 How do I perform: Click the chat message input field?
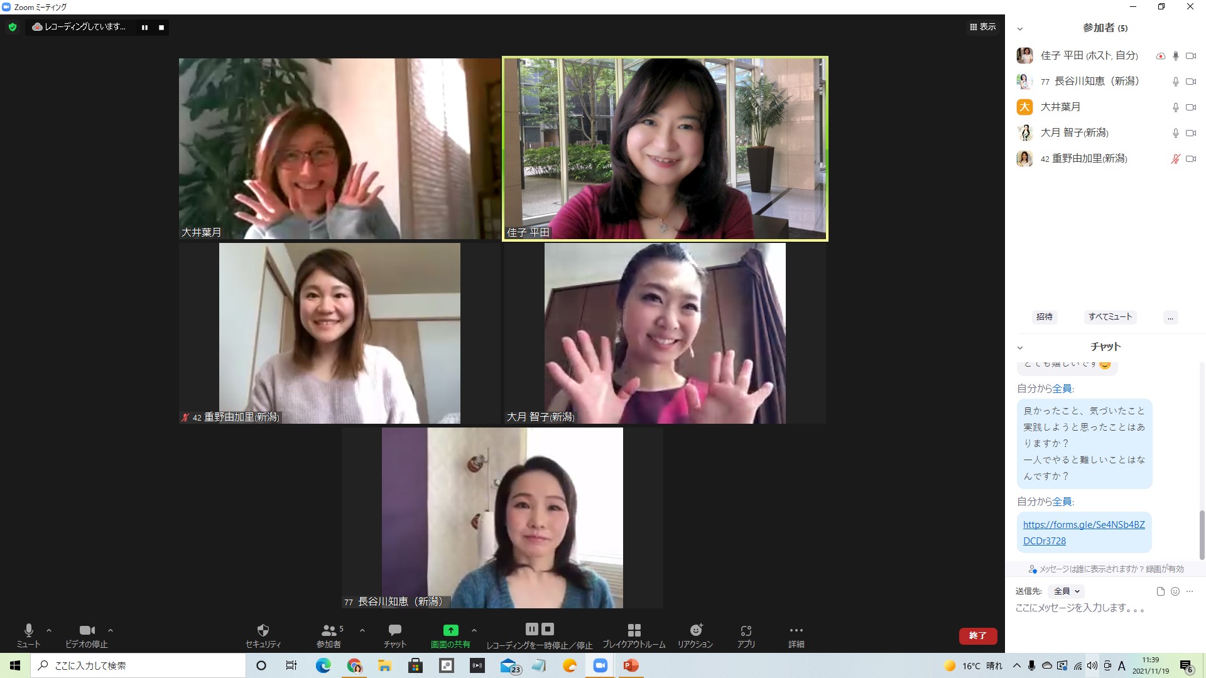1105,608
